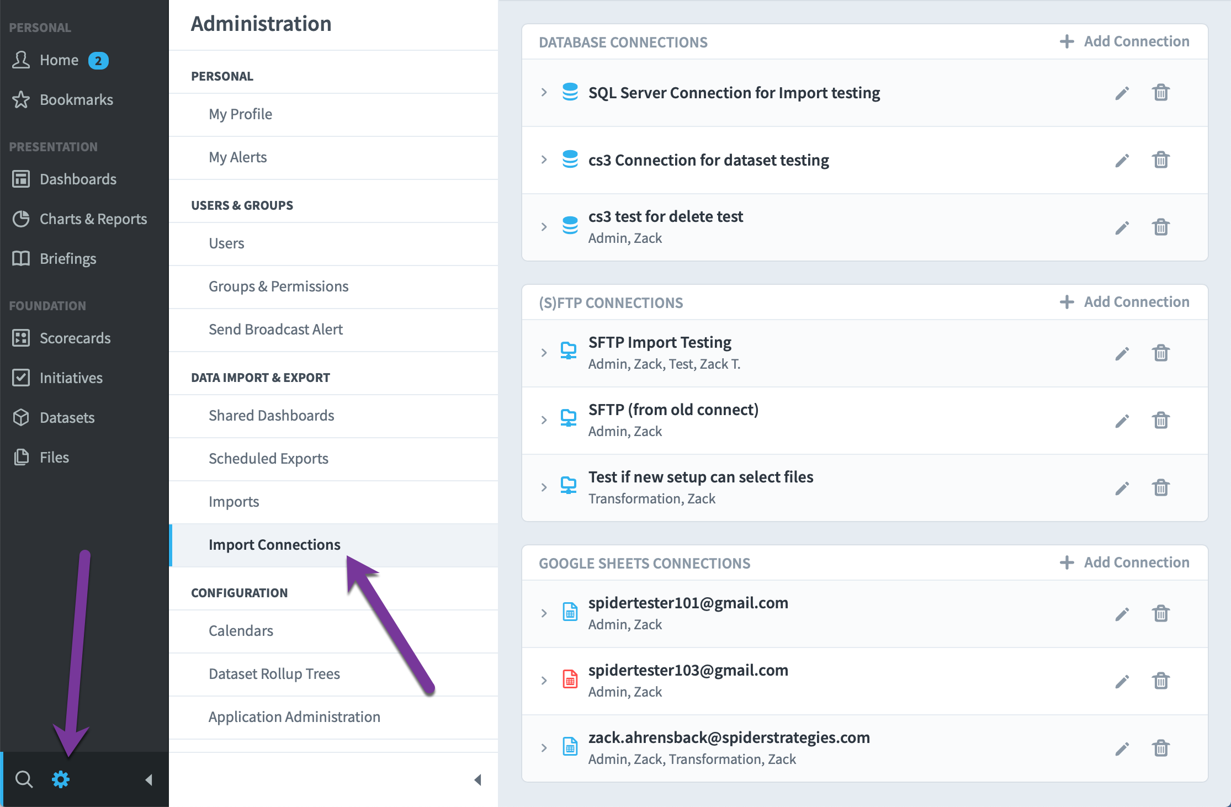
Task: Open Shared Dashboards
Action: pyautogui.click(x=333, y=416)
